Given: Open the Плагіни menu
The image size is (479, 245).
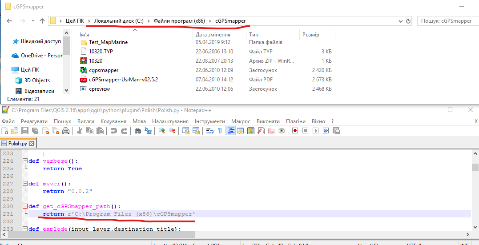Looking at the screenshot, I should pyautogui.click(x=295, y=121).
